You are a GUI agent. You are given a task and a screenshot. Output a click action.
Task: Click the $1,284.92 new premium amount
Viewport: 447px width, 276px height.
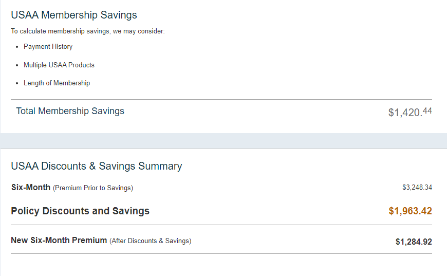(x=413, y=242)
